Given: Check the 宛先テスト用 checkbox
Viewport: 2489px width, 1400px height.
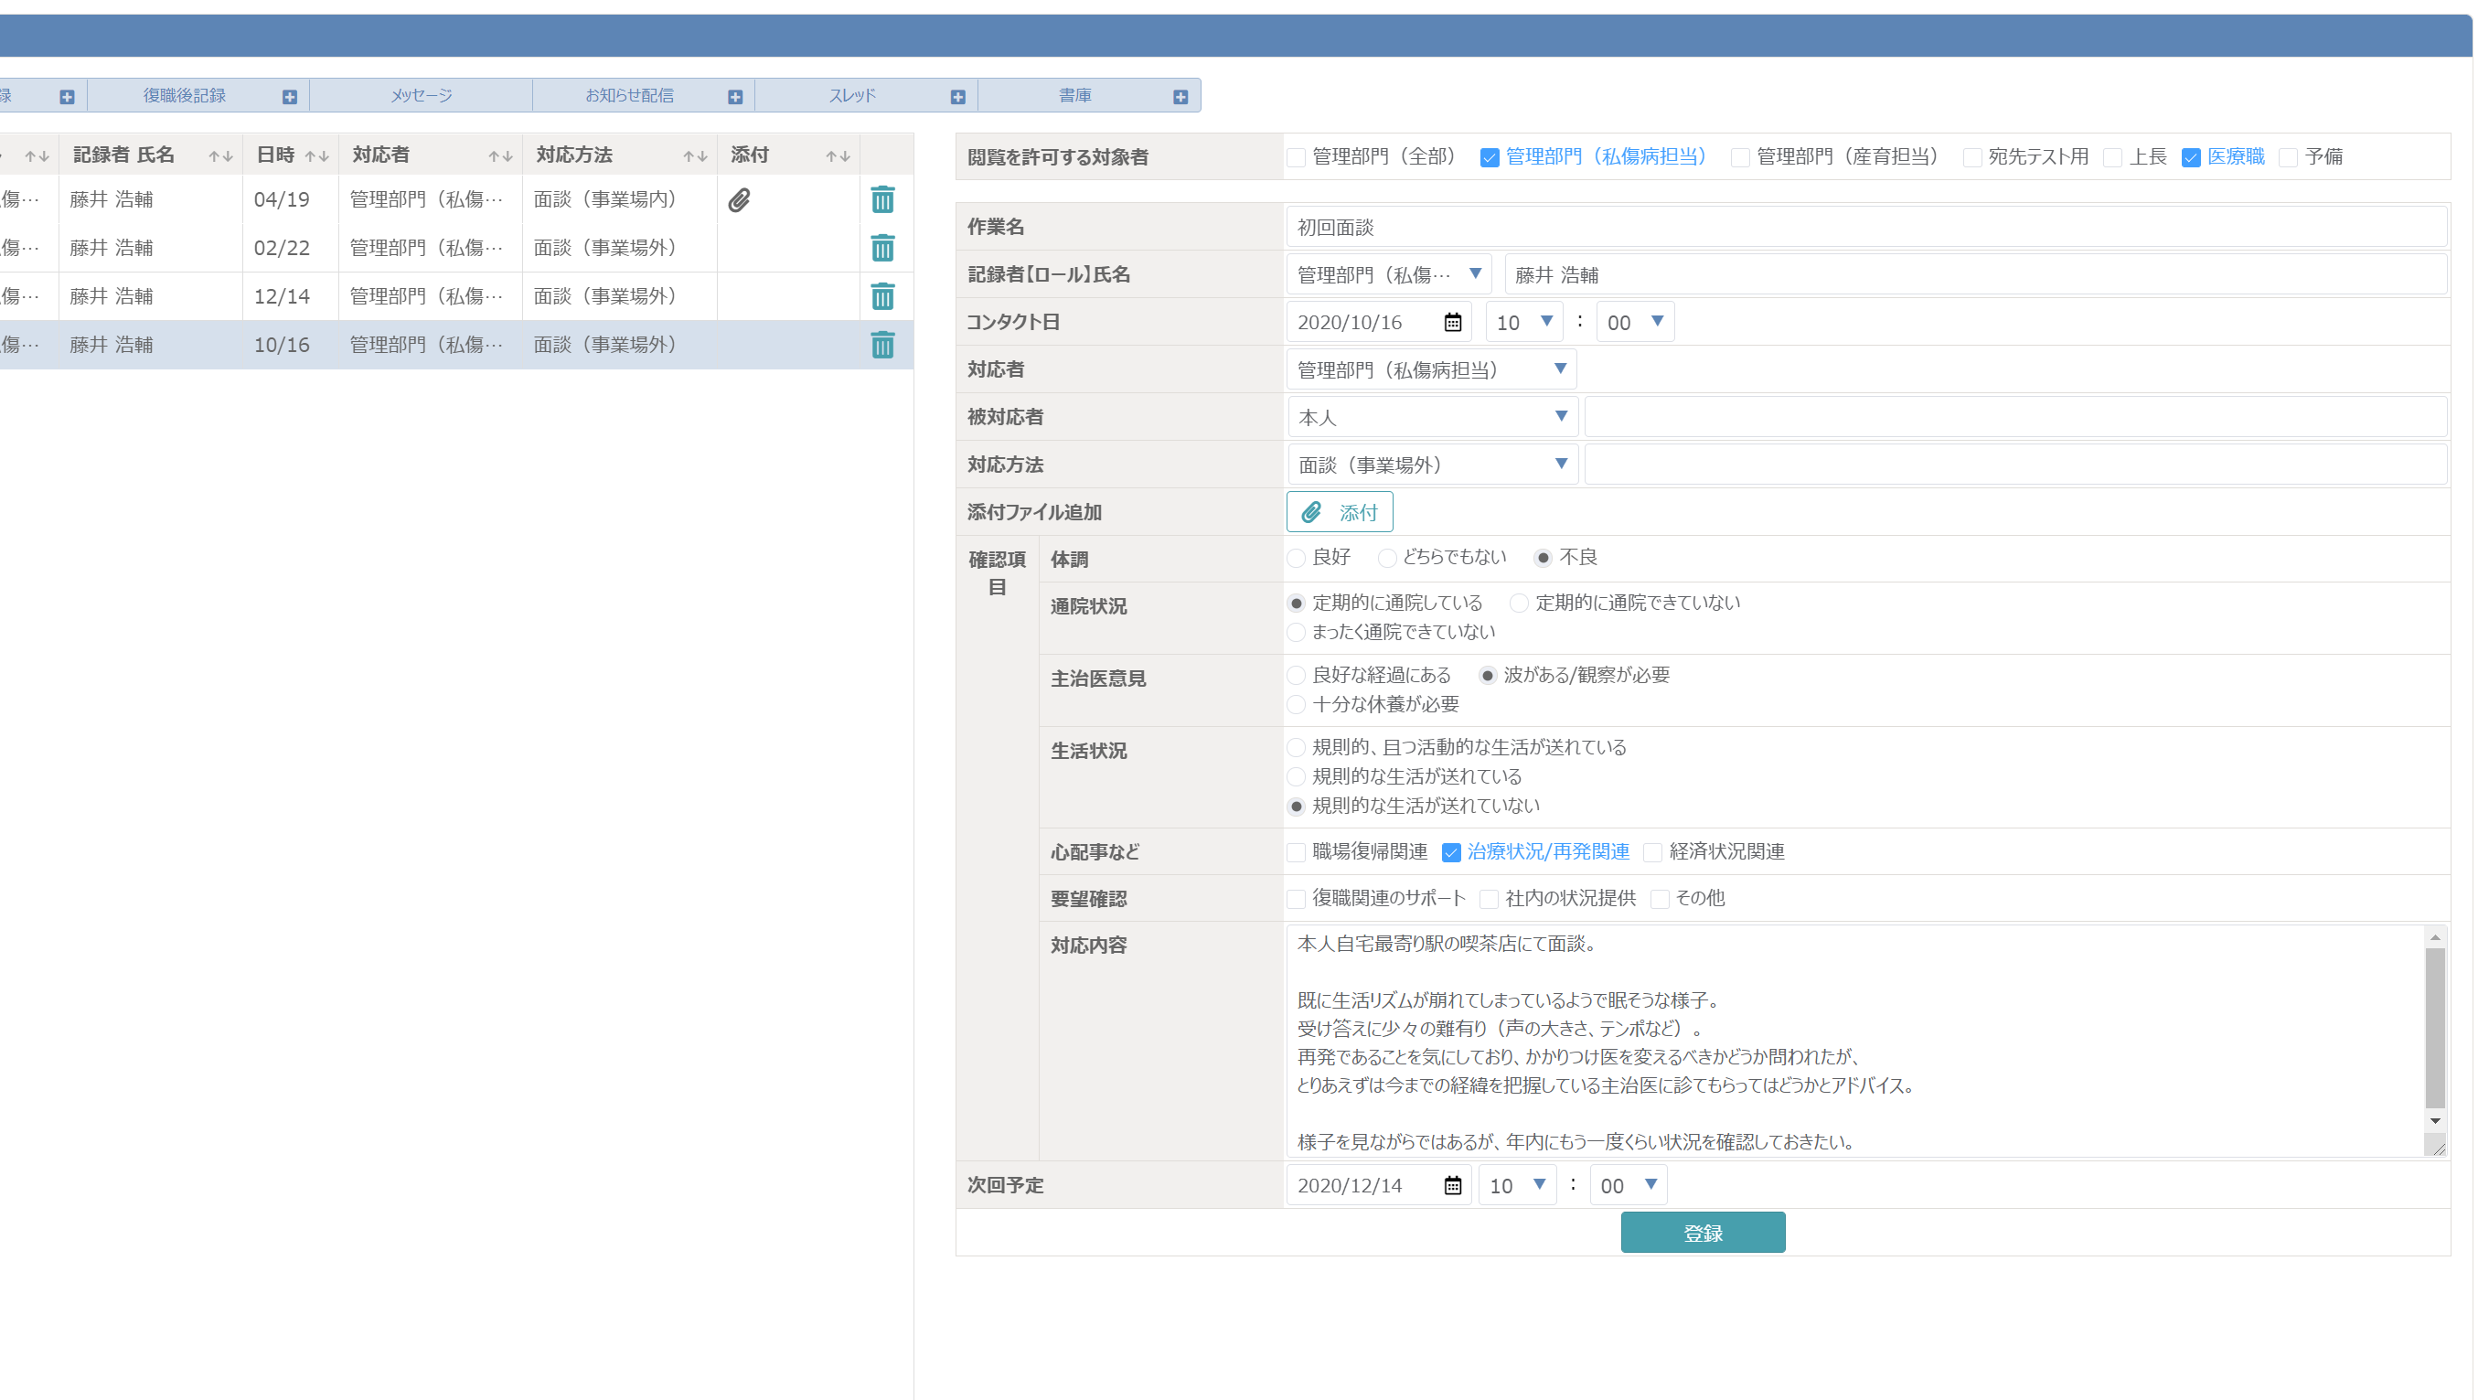Looking at the screenshot, I should pyautogui.click(x=1972, y=157).
